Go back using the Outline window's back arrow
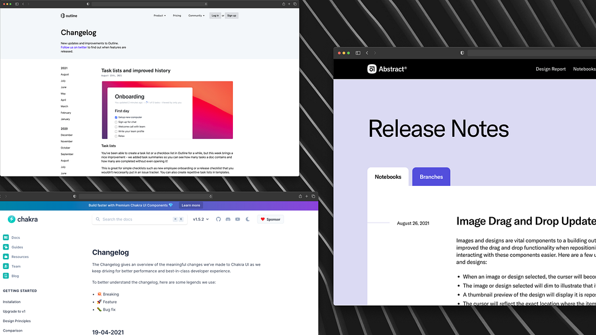 (23, 4)
